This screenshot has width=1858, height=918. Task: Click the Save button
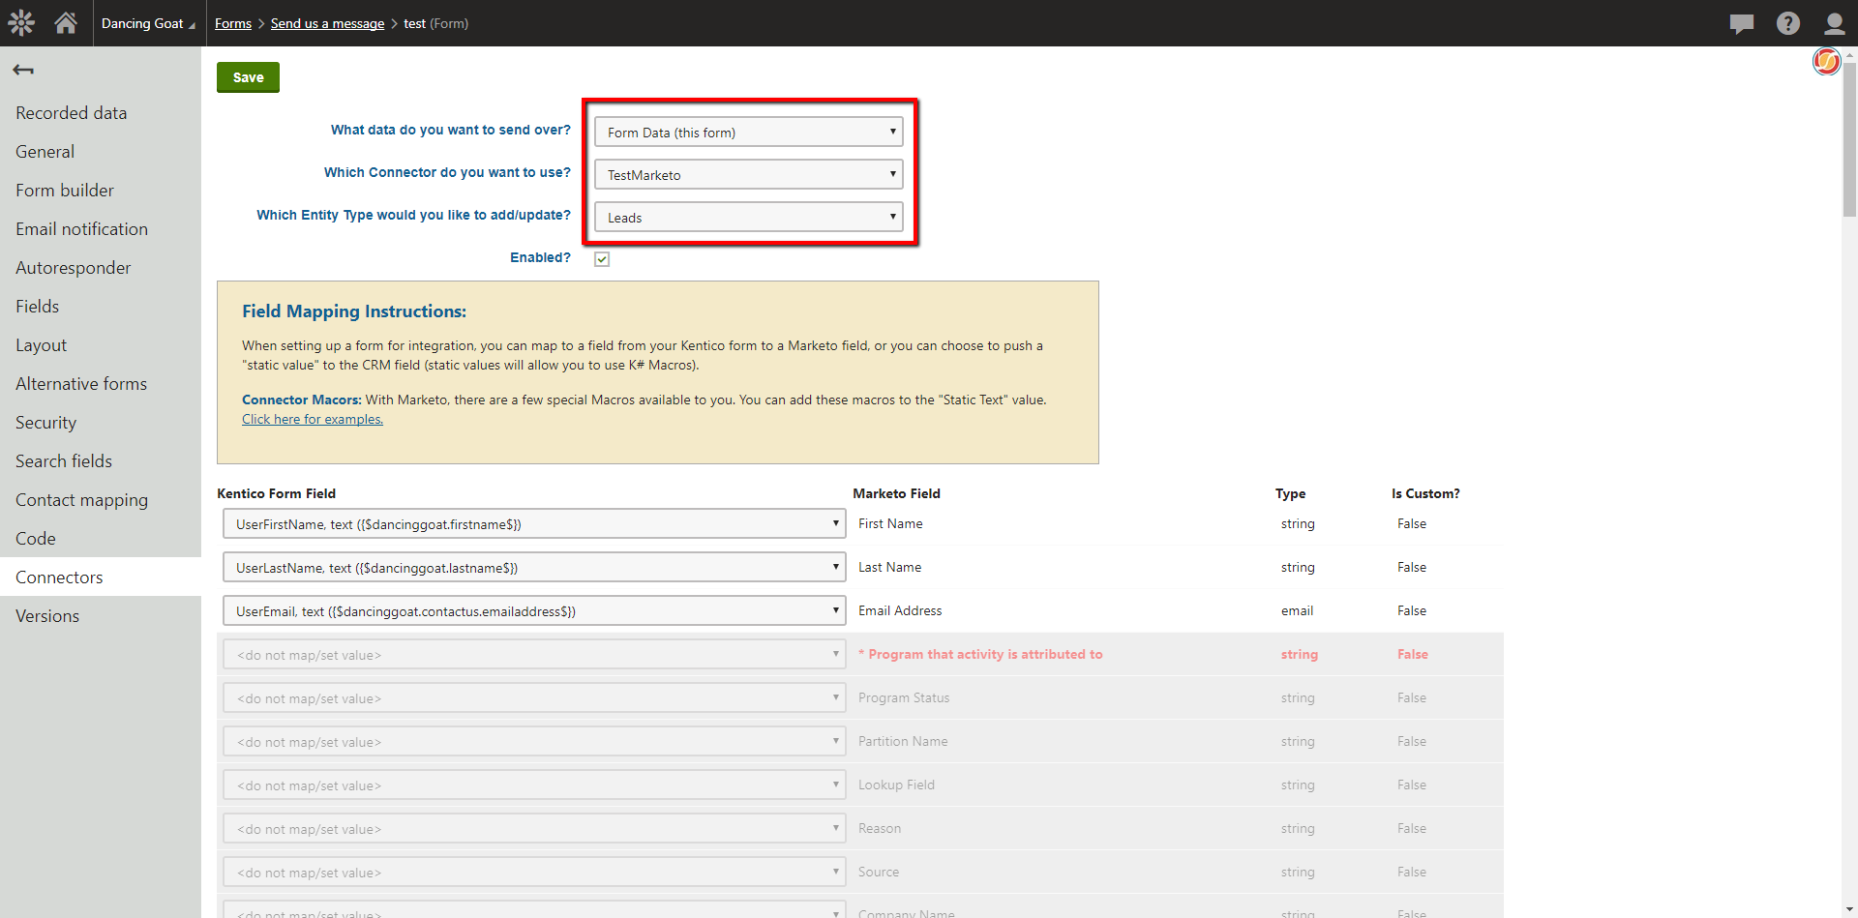click(248, 76)
